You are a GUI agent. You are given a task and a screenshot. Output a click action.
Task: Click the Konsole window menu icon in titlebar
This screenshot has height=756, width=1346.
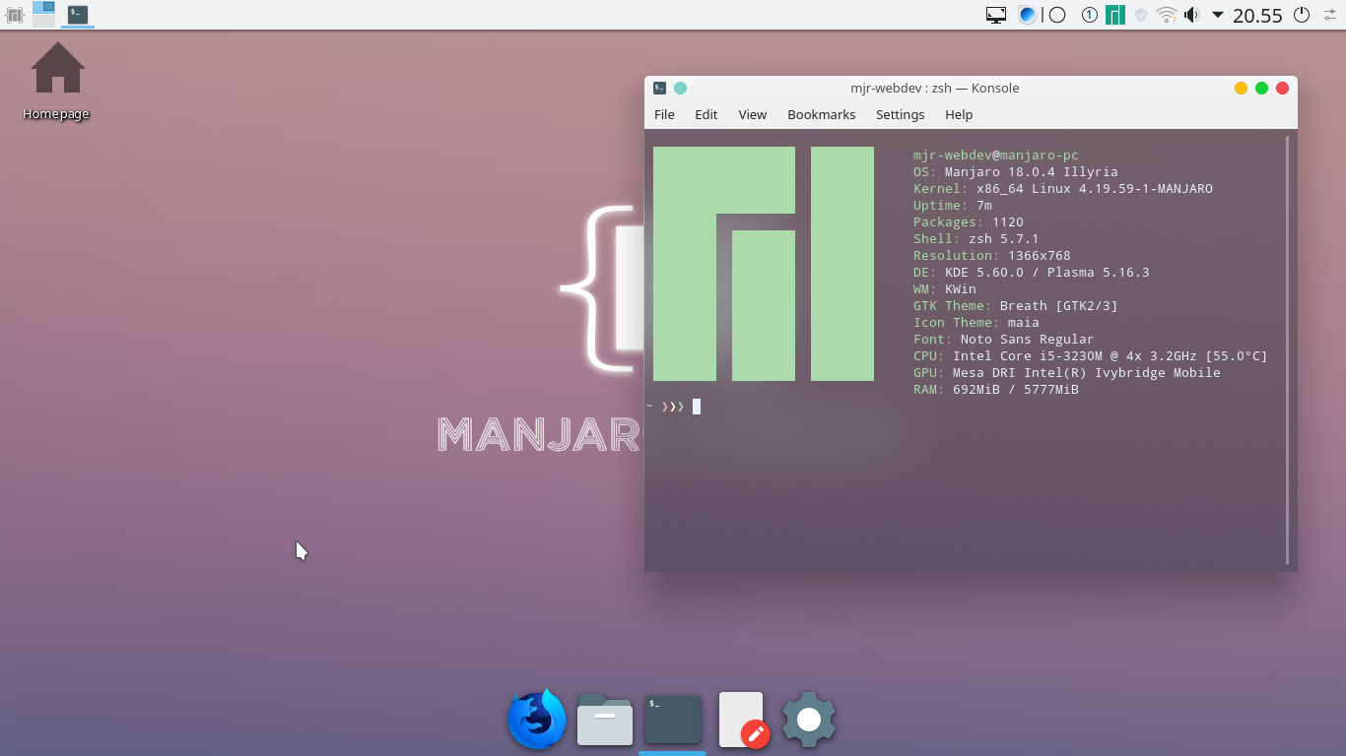coord(659,88)
